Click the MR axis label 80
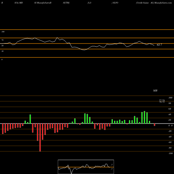Image resolution: width=174 pixels, height=174 pixels. [170, 103]
